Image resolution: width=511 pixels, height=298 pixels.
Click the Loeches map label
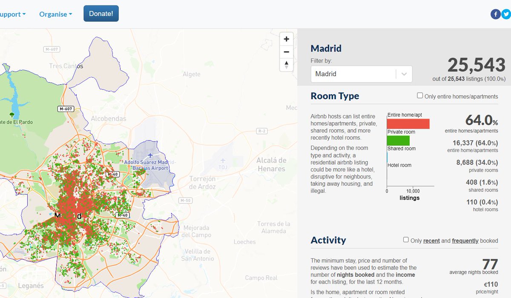(245, 242)
